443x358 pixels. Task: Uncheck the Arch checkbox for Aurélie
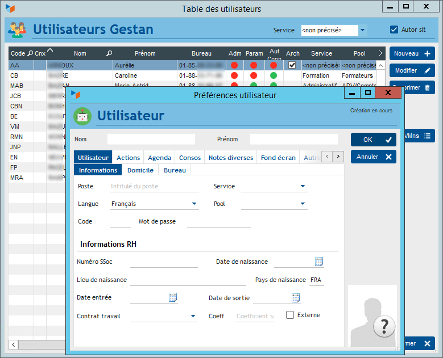292,65
